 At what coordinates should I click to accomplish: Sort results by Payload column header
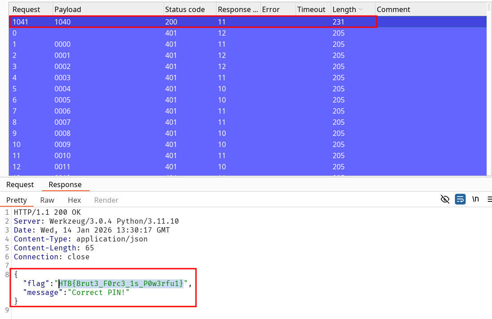pyautogui.click(x=68, y=9)
